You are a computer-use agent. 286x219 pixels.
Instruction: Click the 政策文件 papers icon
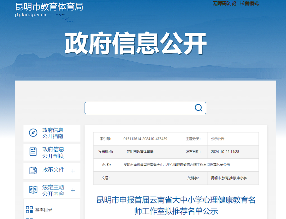(x=33, y=170)
